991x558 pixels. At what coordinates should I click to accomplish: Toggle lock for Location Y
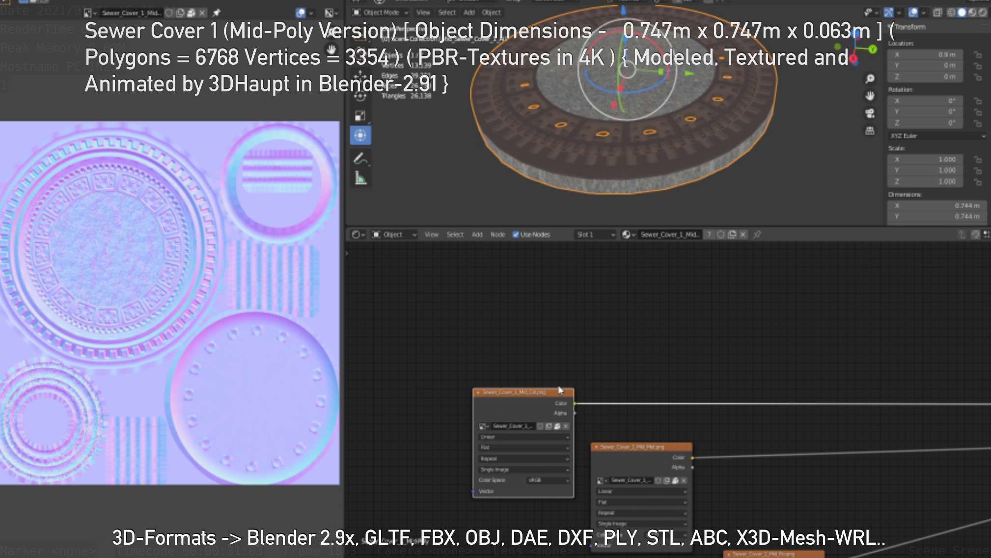coord(977,65)
